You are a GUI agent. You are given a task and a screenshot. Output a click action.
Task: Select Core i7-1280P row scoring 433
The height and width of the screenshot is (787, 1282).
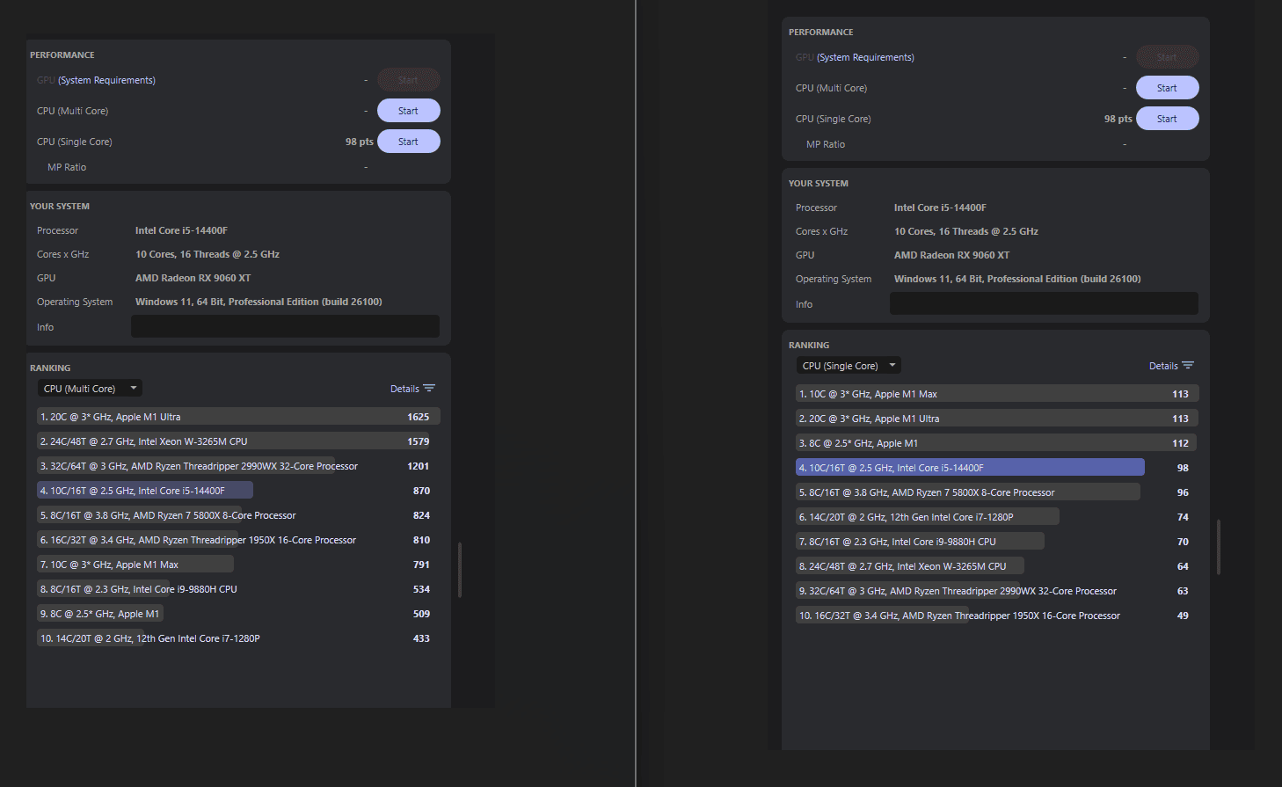click(238, 638)
